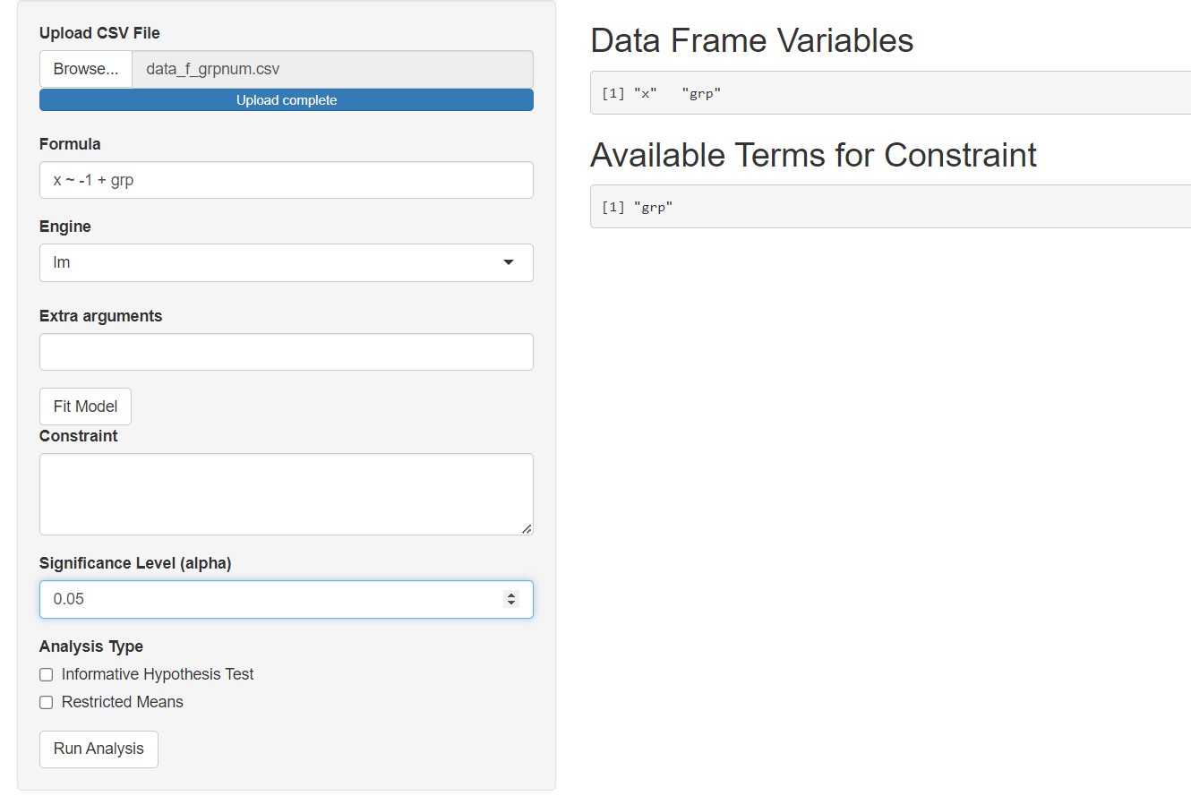Click into the Formula text field
Screen dimensions: 1191x796
click(287, 180)
